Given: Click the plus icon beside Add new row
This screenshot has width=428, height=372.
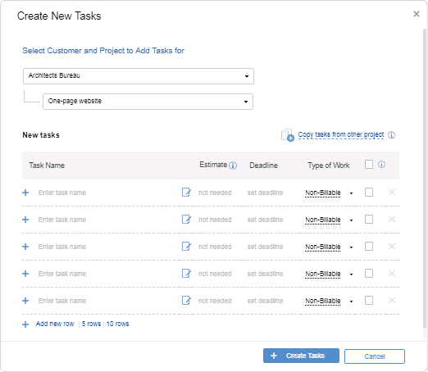Looking at the screenshot, I should (x=25, y=324).
